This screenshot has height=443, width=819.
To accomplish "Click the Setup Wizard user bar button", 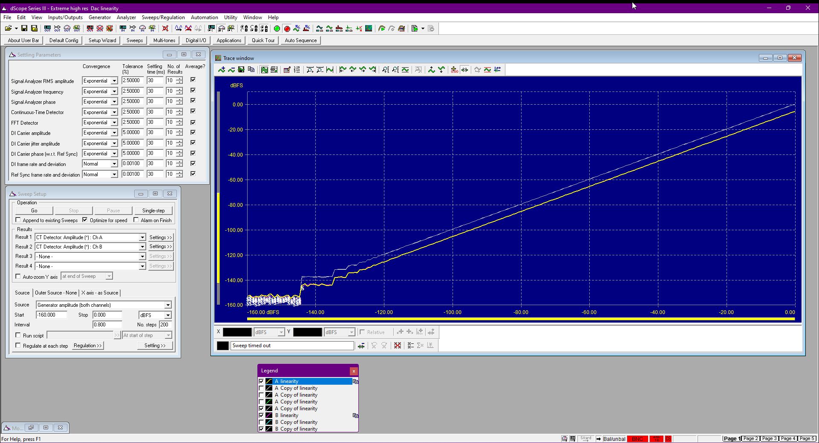I will [x=102, y=40].
